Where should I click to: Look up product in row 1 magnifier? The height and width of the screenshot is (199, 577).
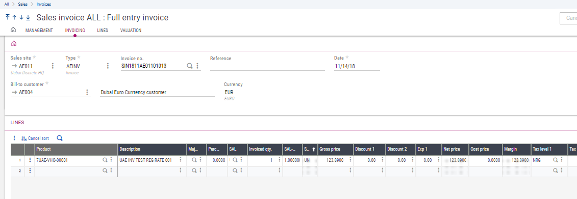click(x=105, y=160)
